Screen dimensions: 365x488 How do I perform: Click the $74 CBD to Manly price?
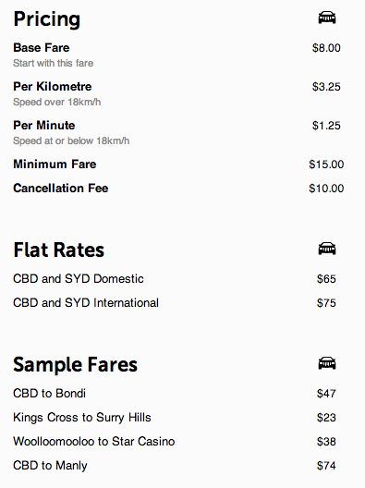[x=326, y=466]
